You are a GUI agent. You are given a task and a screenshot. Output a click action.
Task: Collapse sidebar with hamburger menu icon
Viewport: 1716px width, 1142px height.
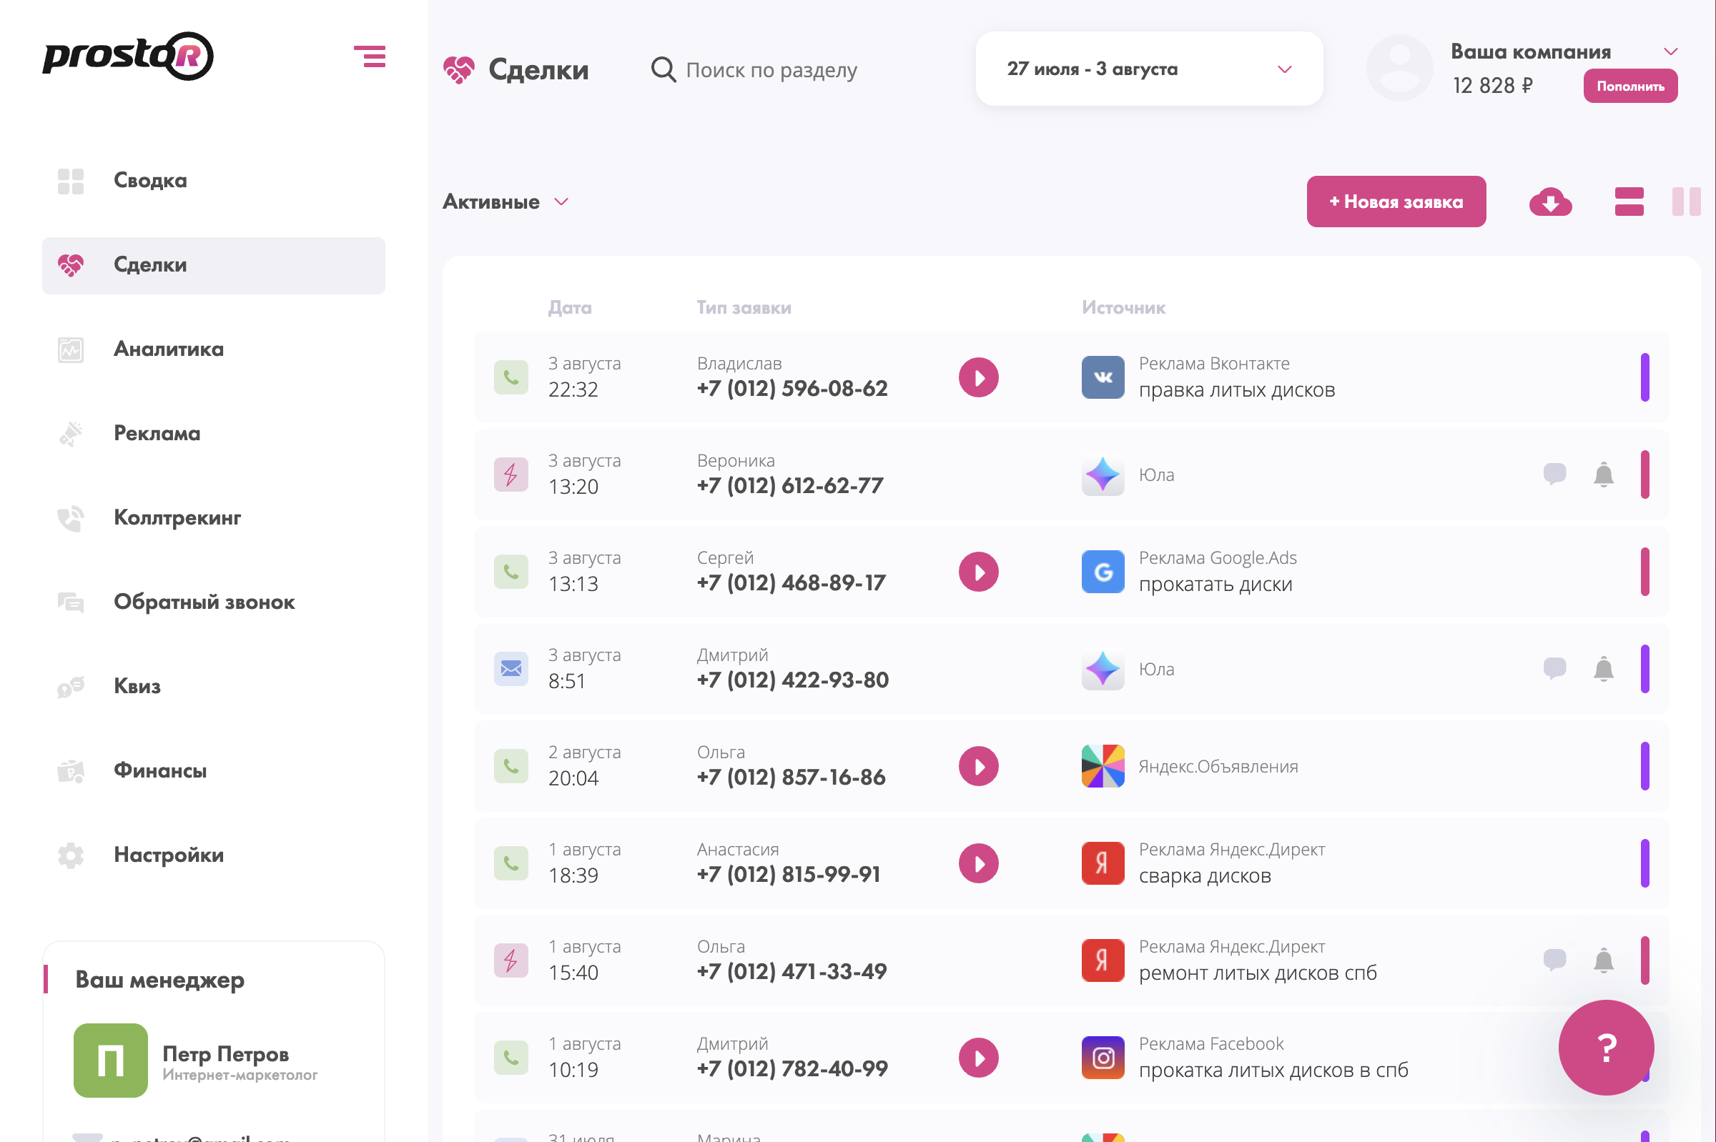click(x=370, y=56)
